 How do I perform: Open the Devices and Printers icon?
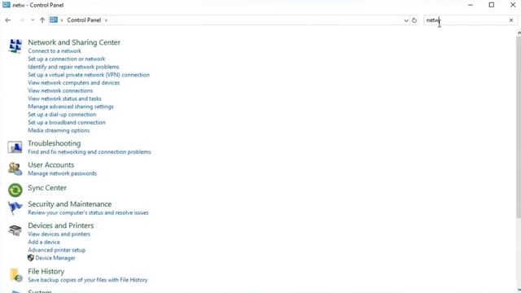click(x=15, y=230)
